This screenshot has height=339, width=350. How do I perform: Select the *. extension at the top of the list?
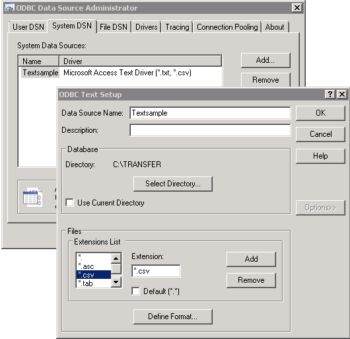(94, 258)
